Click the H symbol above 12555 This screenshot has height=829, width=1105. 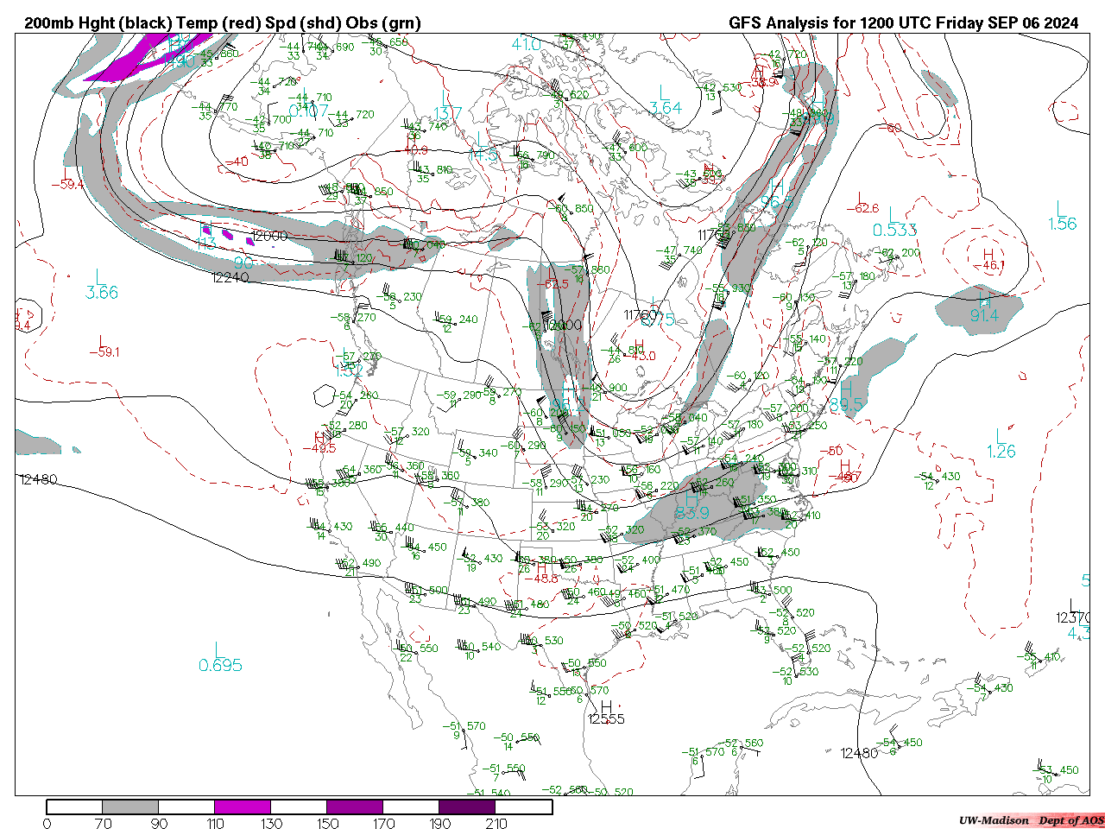coord(606,706)
